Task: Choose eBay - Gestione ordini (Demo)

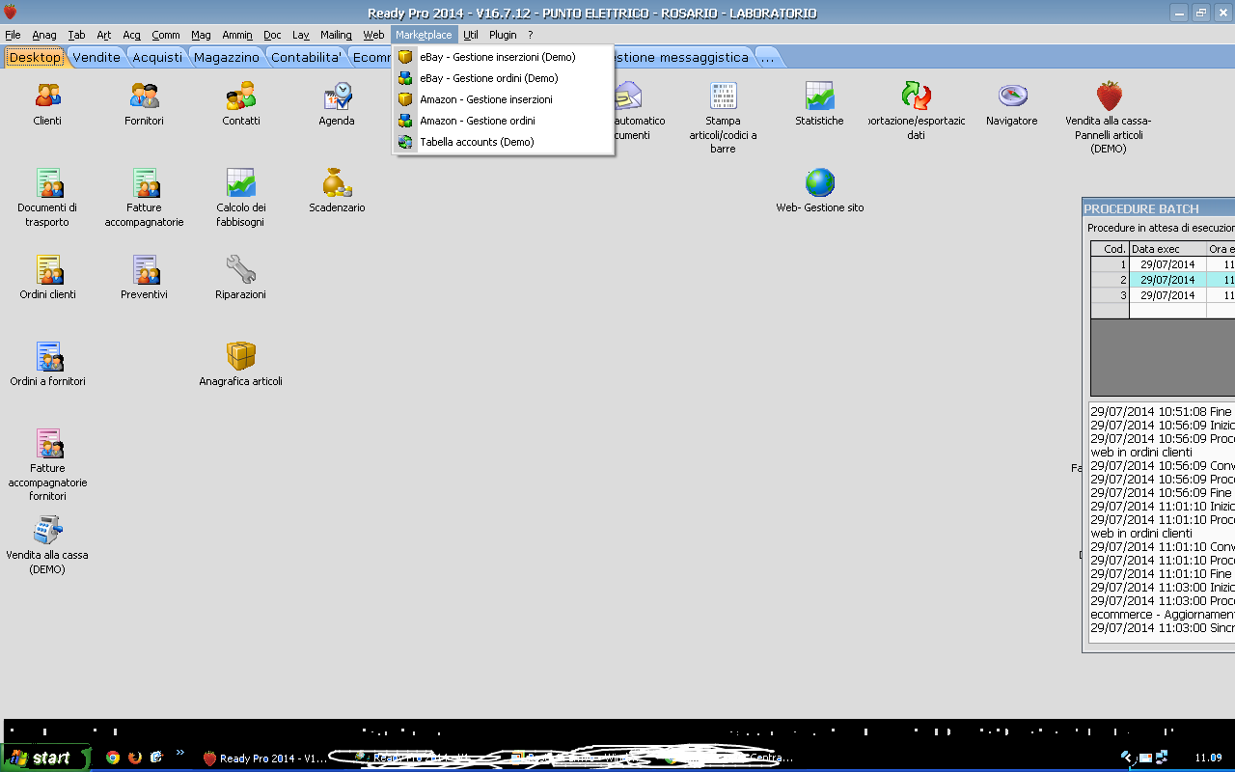Action: click(x=488, y=78)
